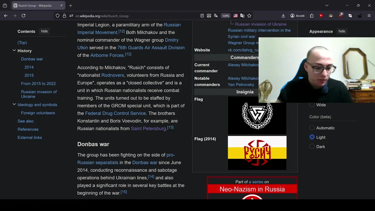Go to Russian invasion of Ukraine contents entry
The image size is (375, 211).
click(x=39, y=94)
